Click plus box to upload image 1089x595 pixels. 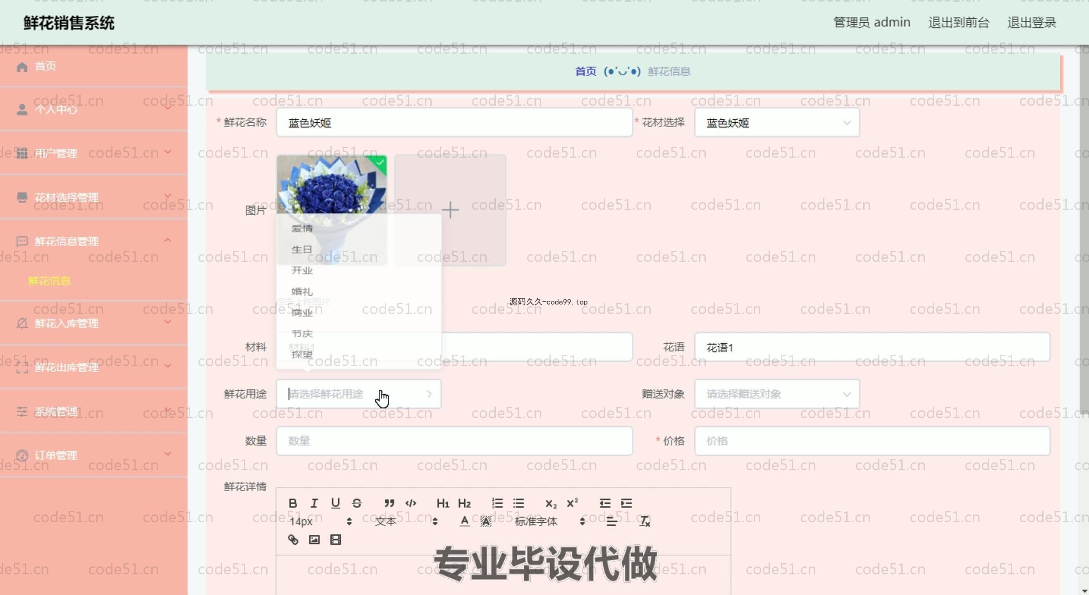click(x=450, y=210)
